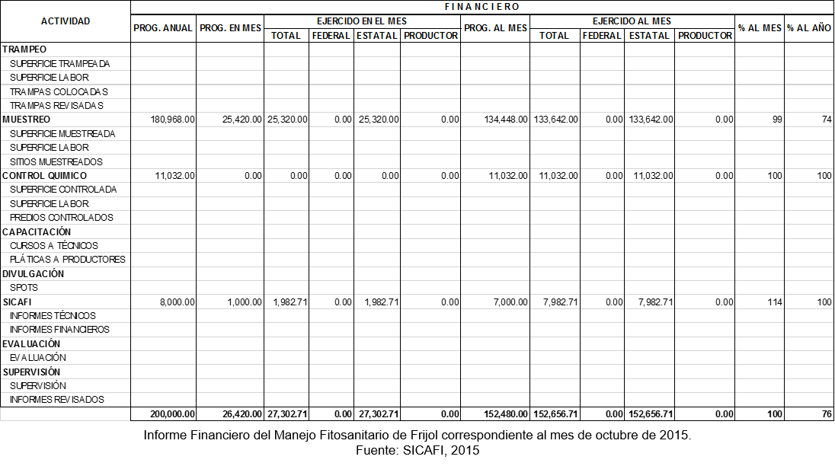Click the EVALUACIÓN bold row label
Screen dimensions: 835x466
tap(31, 344)
